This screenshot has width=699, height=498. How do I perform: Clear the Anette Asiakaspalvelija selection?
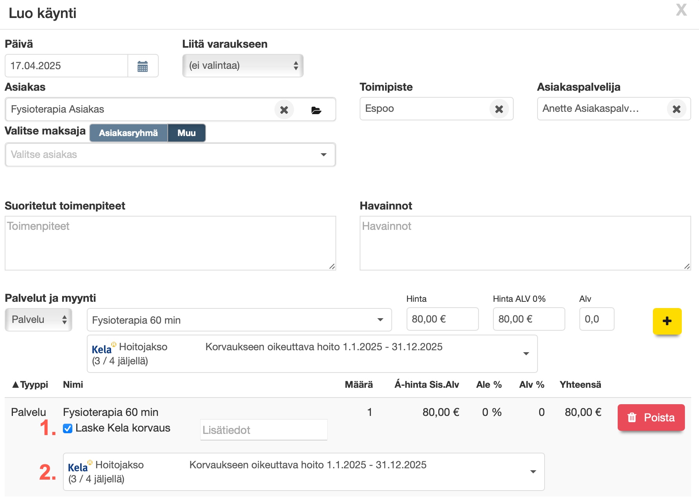676,109
